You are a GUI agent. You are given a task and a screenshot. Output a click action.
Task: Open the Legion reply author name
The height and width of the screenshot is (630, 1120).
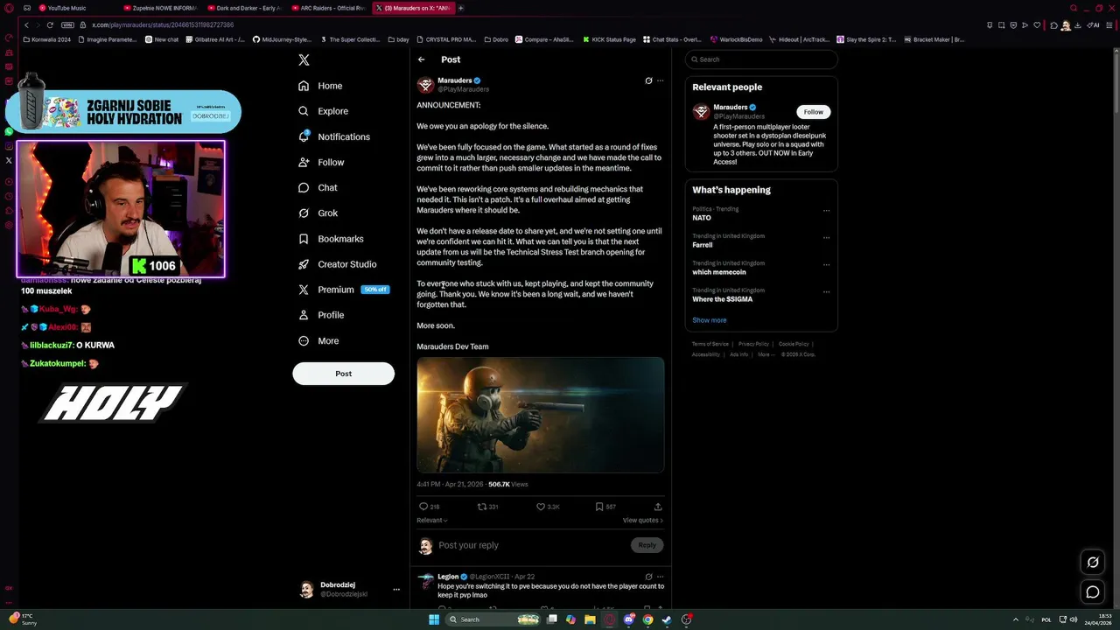point(448,577)
